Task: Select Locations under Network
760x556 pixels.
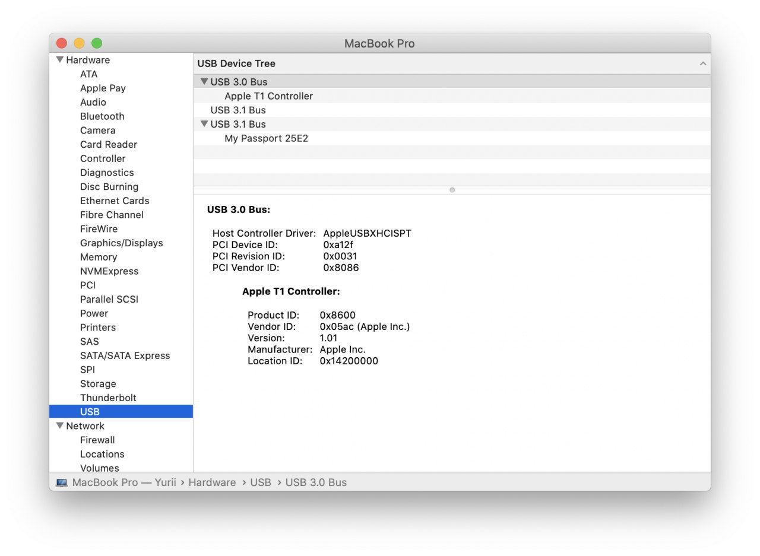Action: click(102, 455)
